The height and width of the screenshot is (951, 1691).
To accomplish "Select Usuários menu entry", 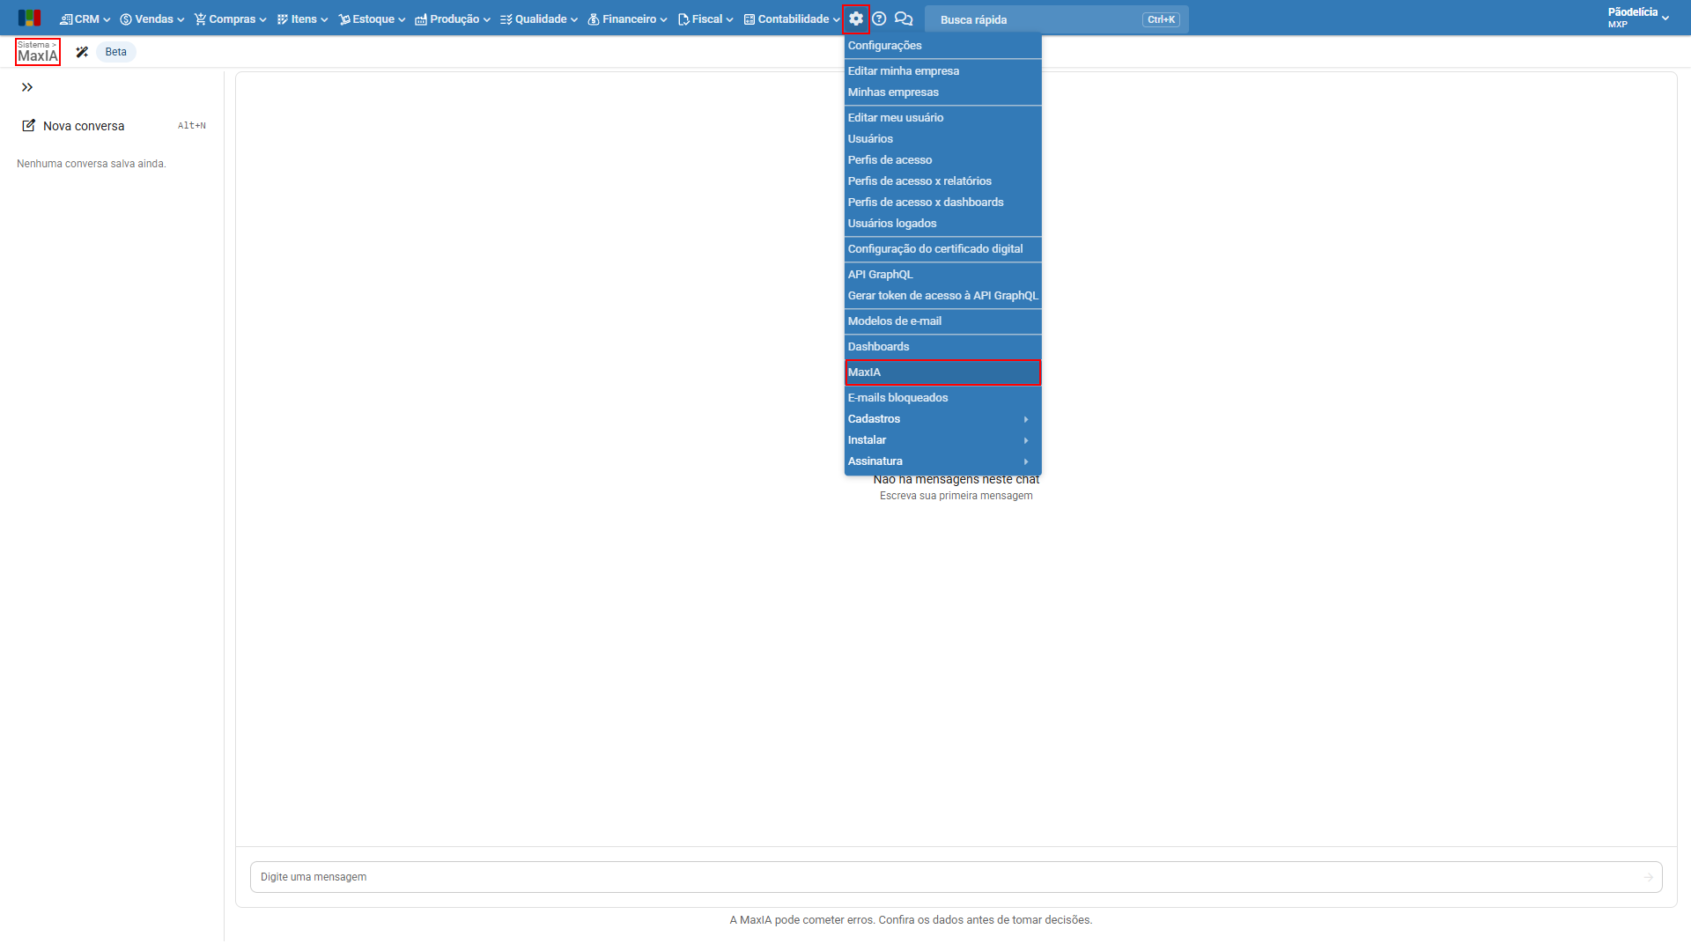I will 942,139.
